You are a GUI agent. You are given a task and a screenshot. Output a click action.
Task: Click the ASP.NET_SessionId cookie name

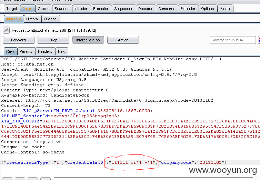point(24,116)
